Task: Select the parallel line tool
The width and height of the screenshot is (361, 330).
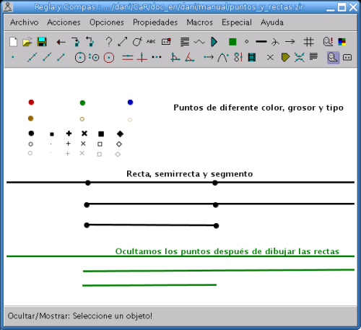Action: coord(128,58)
